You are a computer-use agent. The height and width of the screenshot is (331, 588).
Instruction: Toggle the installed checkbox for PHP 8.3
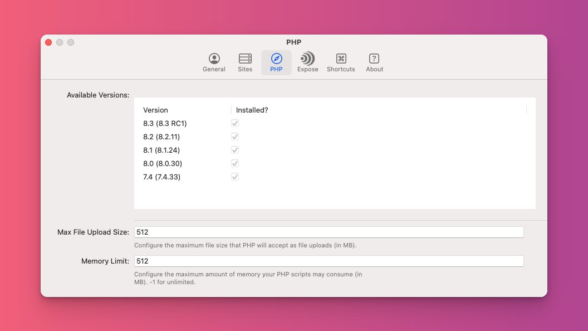coord(234,123)
